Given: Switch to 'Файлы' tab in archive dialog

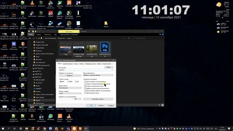Looking at the screenshot, I should click(x=82, y=64).
